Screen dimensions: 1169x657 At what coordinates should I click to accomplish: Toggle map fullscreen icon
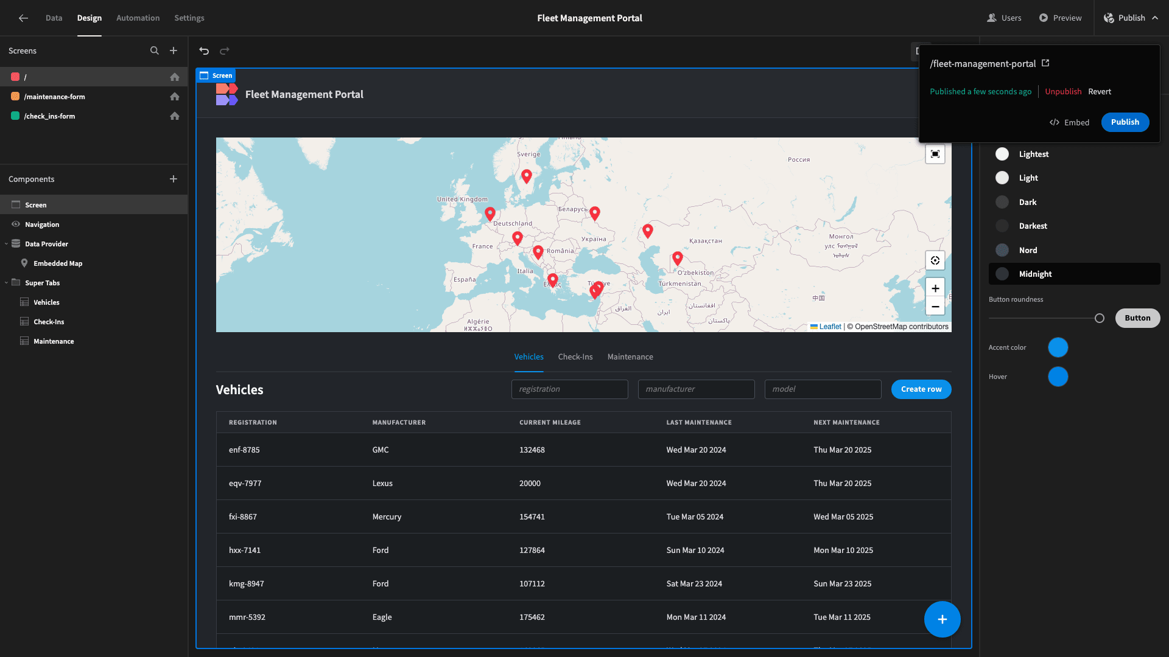pyautogui.click(x=935, y=154)
